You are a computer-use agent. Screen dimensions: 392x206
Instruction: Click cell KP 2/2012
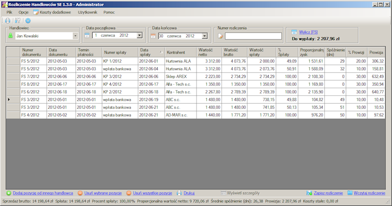pos(120,92)
